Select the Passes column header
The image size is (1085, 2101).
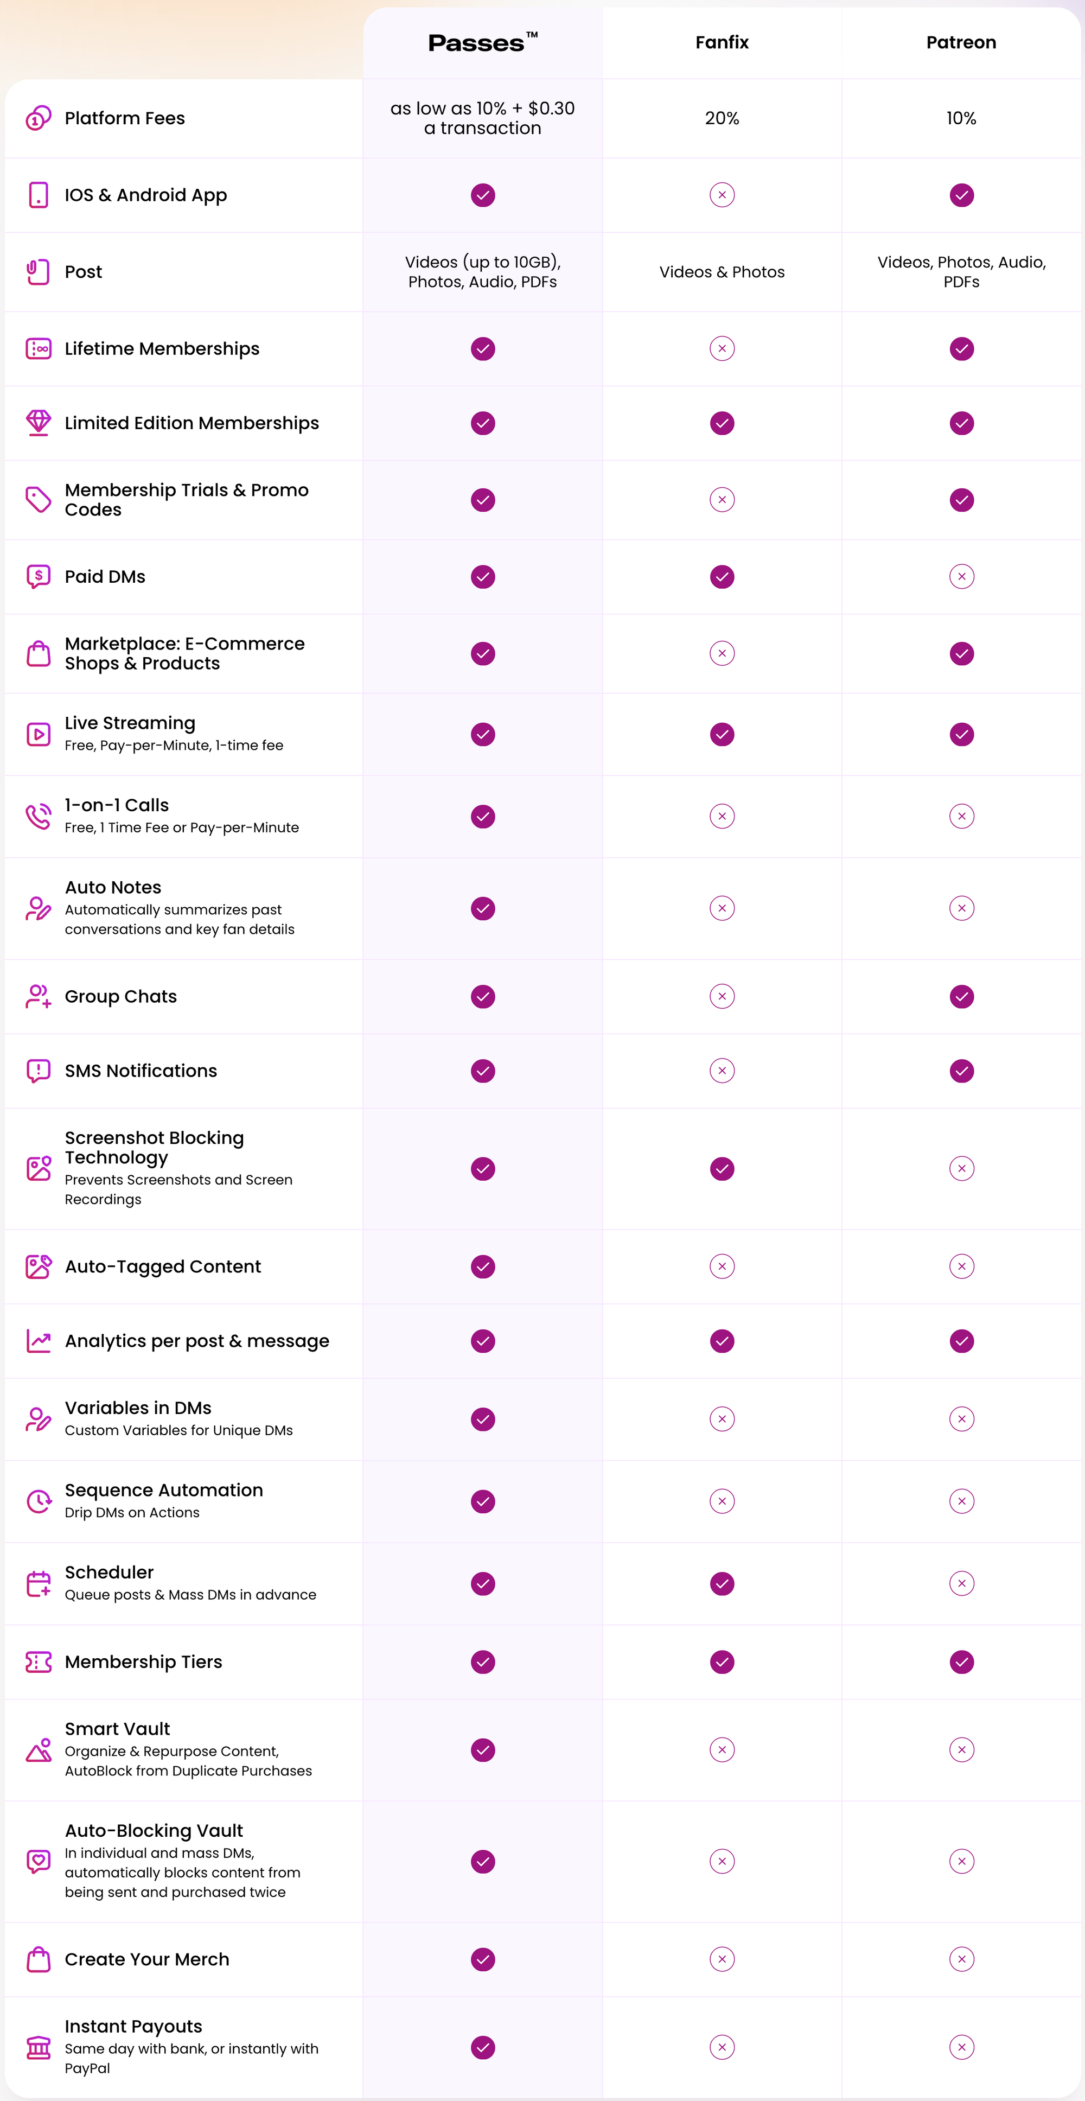point(483,42)
